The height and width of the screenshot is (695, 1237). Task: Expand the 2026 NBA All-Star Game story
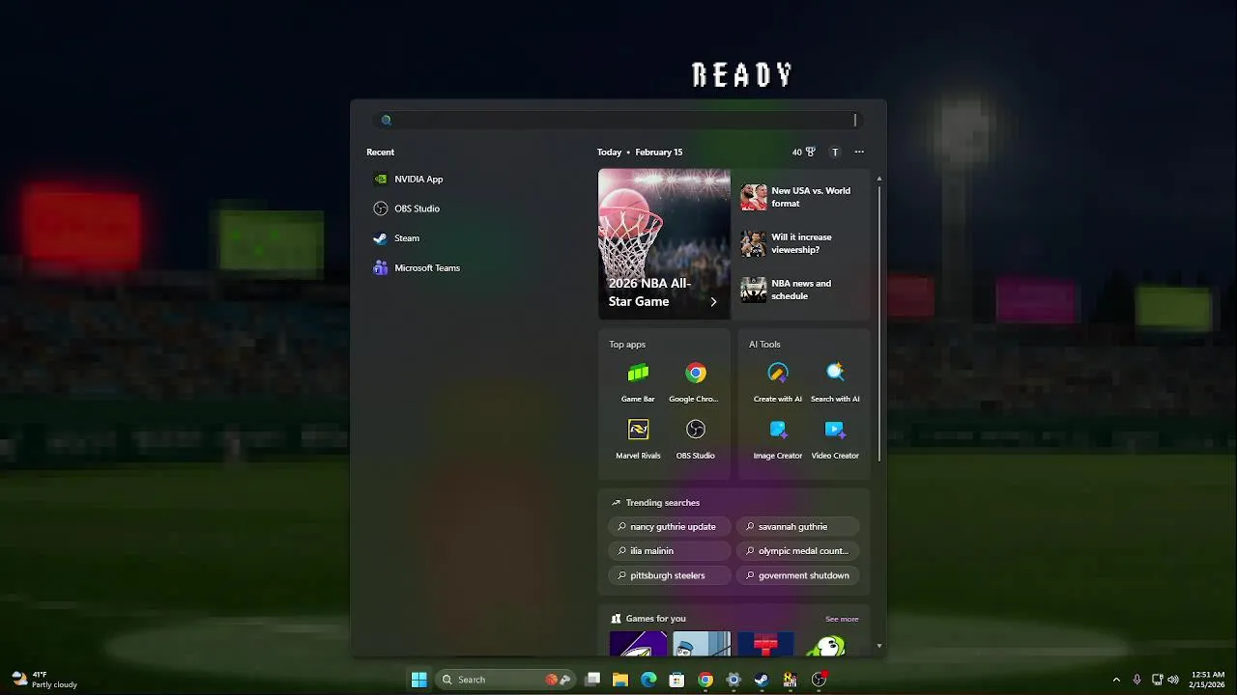click(x=713, y=302)
